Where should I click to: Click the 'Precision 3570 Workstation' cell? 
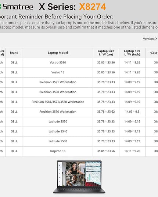click(58, 112)
